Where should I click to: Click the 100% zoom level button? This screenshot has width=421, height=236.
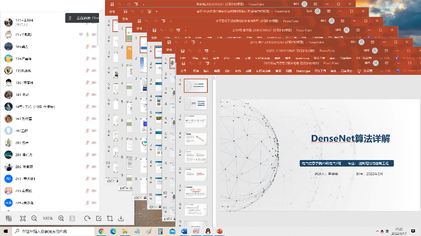(48, 218)
